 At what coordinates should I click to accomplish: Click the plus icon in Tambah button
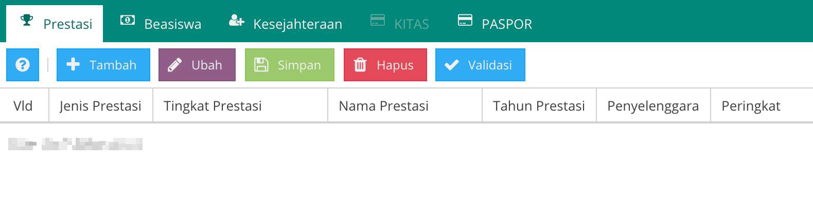coord(73,64)
